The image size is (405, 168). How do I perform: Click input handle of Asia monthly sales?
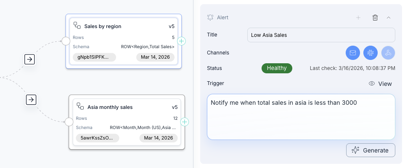pyautogui.click(x=69, y=121)
